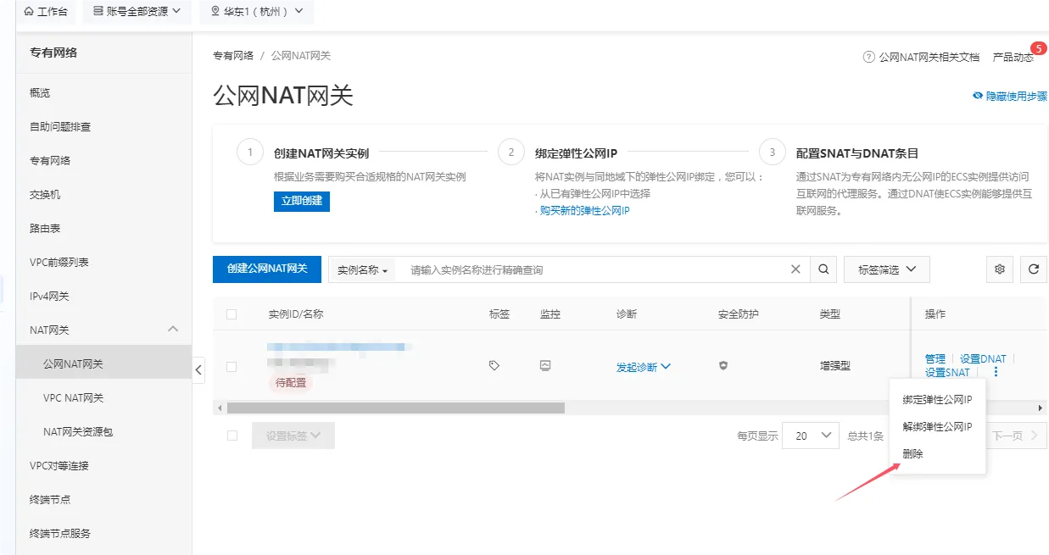Click the search magnifier icon
Screen dimensions: 1049x555
(x=823, y=269)
